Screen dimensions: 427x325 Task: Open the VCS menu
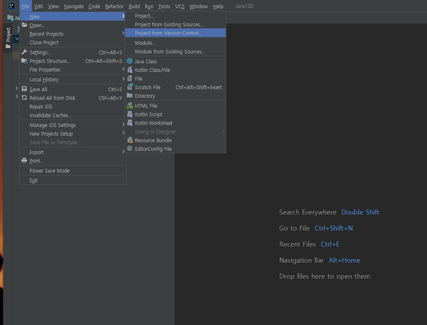[180, 6]
